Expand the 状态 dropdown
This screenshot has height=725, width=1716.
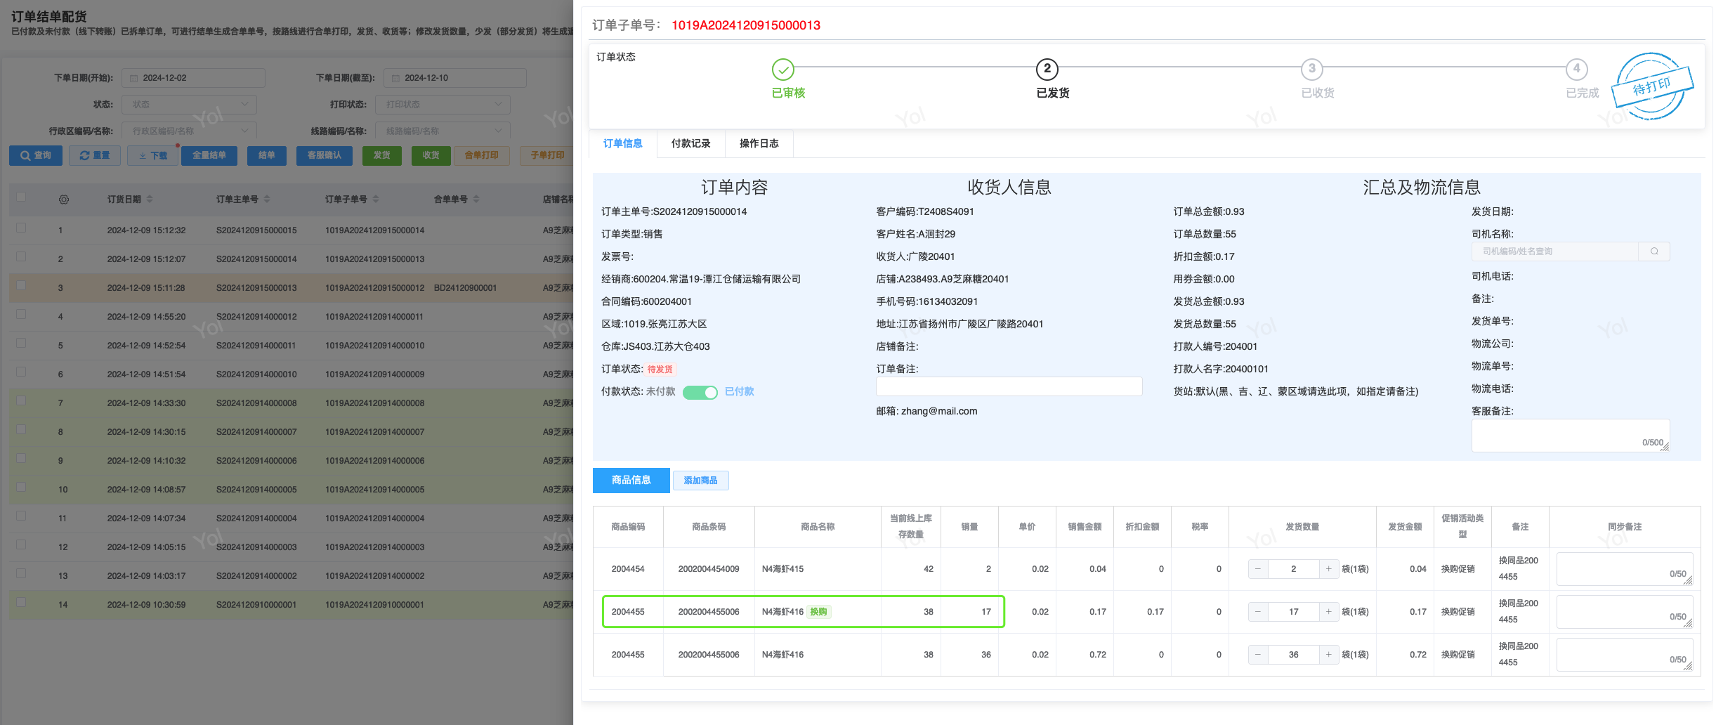189,105
